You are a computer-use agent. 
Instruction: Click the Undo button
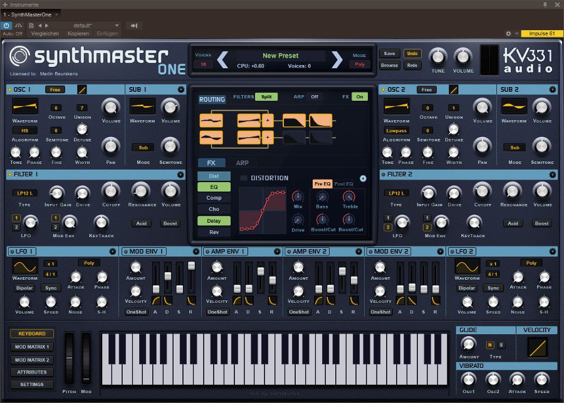point(412,54)
